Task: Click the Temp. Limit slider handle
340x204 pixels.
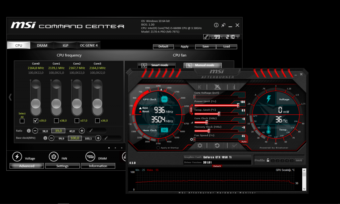Action: coord(219,114)
